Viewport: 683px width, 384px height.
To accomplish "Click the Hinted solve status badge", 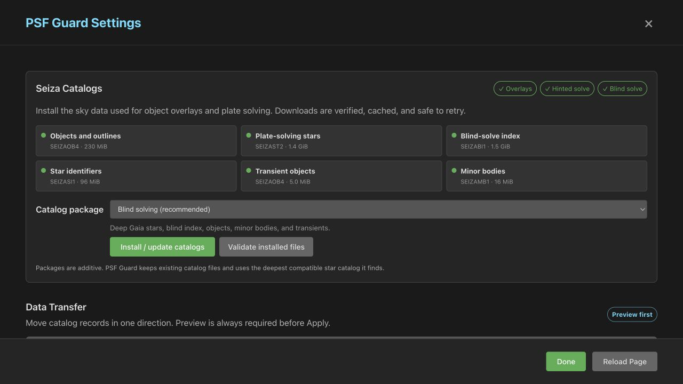I will [x=567, y=89].
